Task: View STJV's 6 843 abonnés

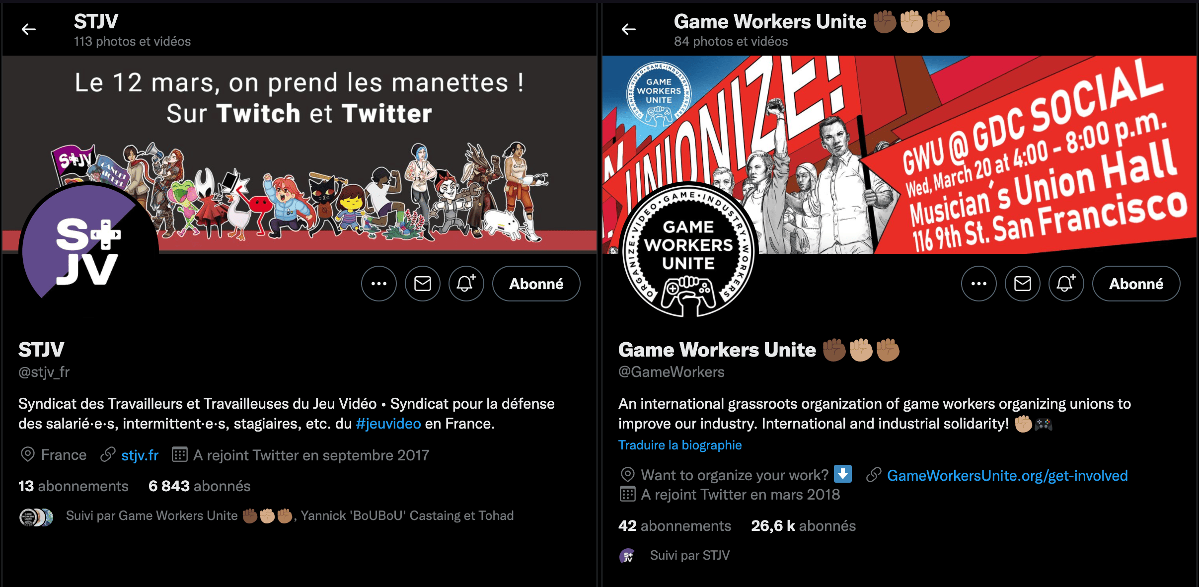Action: (x=200, y=486)
